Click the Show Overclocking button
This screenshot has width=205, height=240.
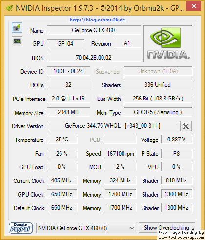pos(166,228)
